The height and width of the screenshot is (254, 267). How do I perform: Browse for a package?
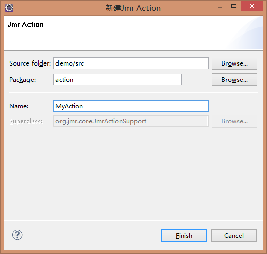[x=234, y=79]
